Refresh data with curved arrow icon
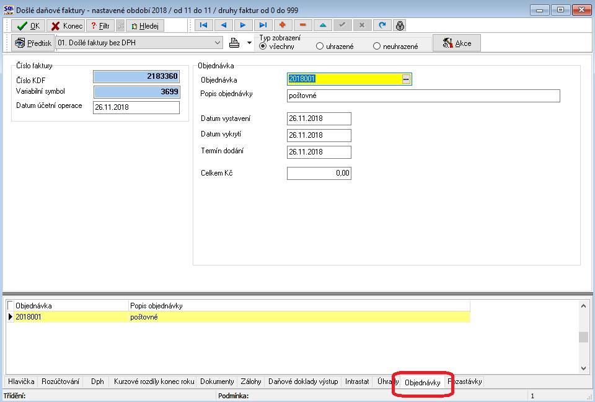 (x=382, y=25)
